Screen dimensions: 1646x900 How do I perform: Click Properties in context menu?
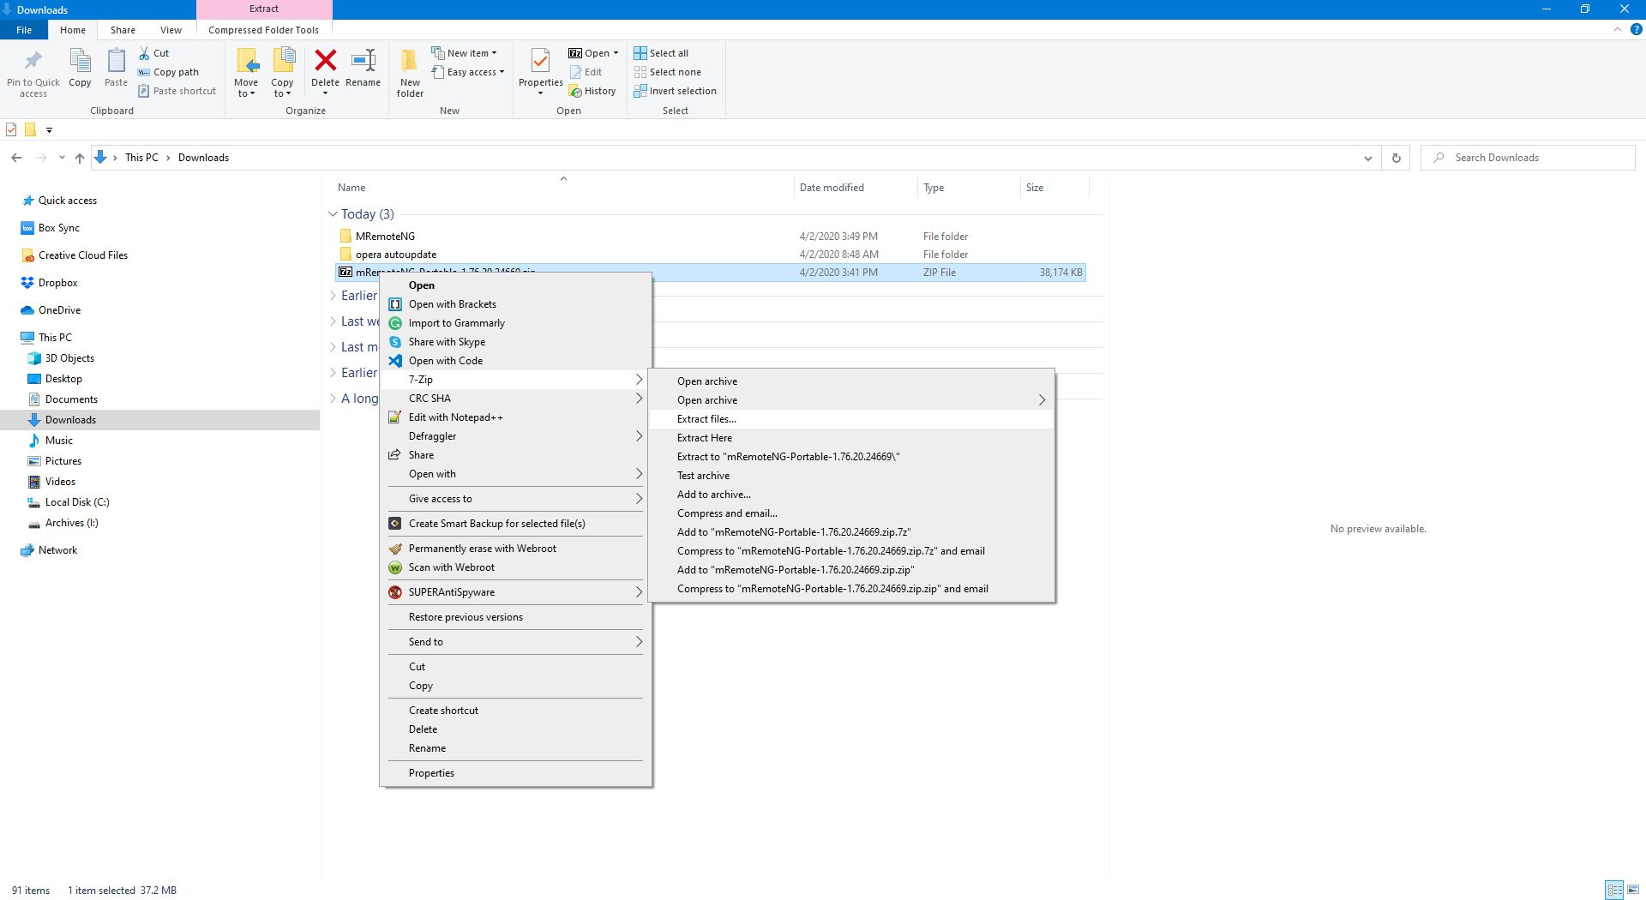514,773
